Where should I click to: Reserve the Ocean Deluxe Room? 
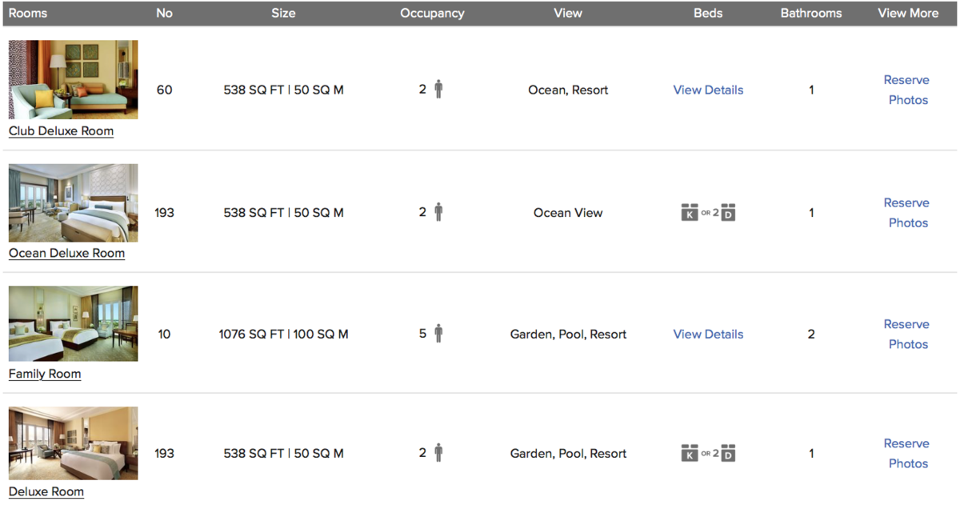tap(906, 202)
